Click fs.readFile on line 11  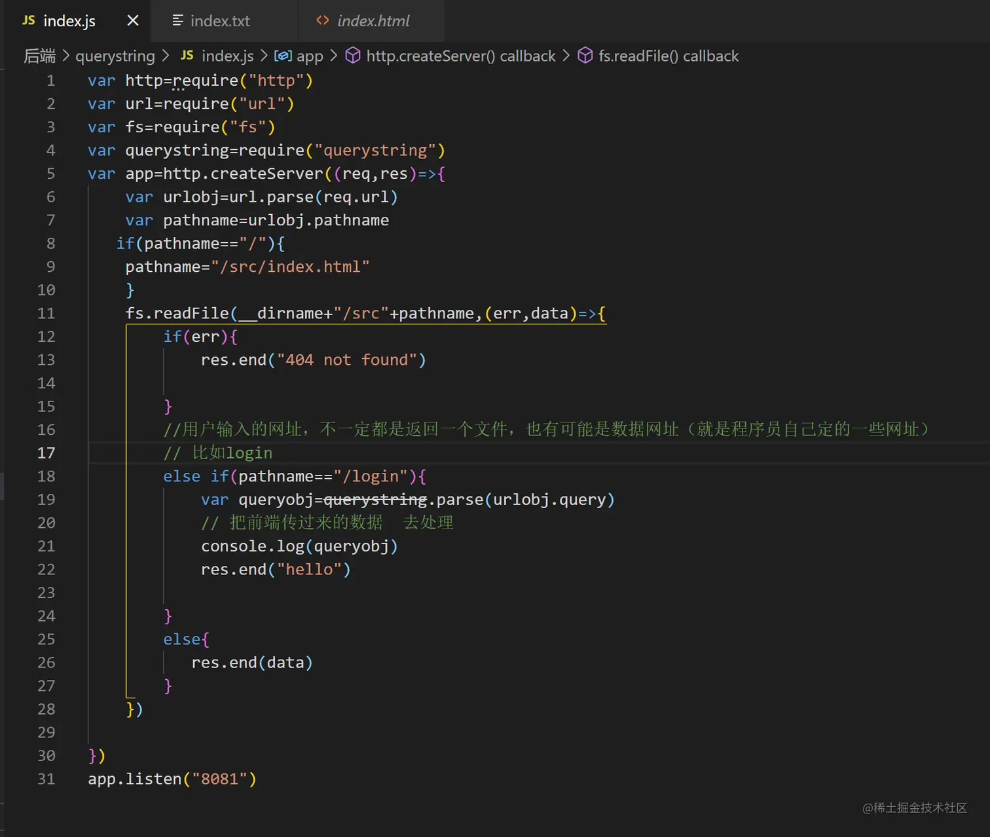click(x=177, y=313)
